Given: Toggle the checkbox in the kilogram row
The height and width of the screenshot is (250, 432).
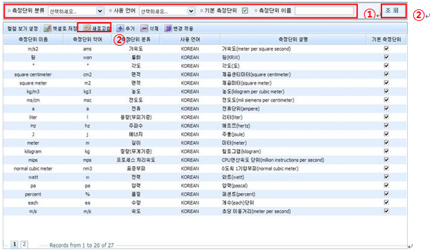Looking at the screenshot, I should click(386, 151).
